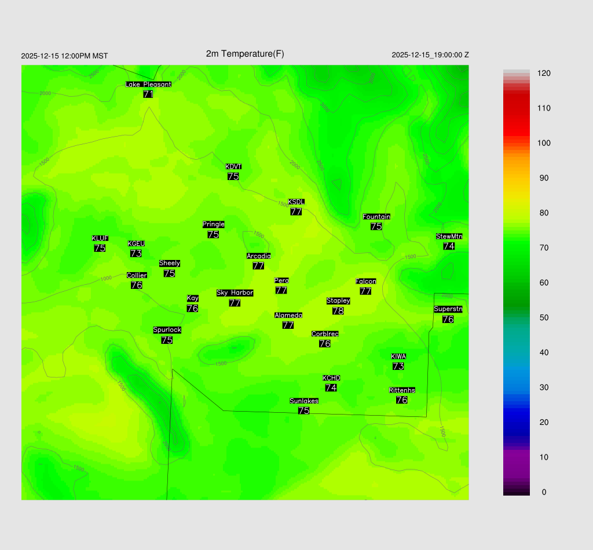The height and width of the screenshot is (550, 593).
Task: Click the KIWA station label
Action: (x=398, y=356)
